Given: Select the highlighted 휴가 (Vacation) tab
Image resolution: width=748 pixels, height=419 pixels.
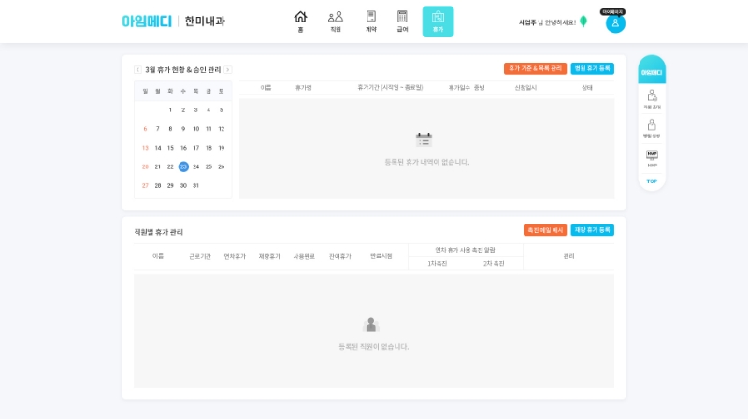Looking at the screenshot, I should click(x=438, y=22).
